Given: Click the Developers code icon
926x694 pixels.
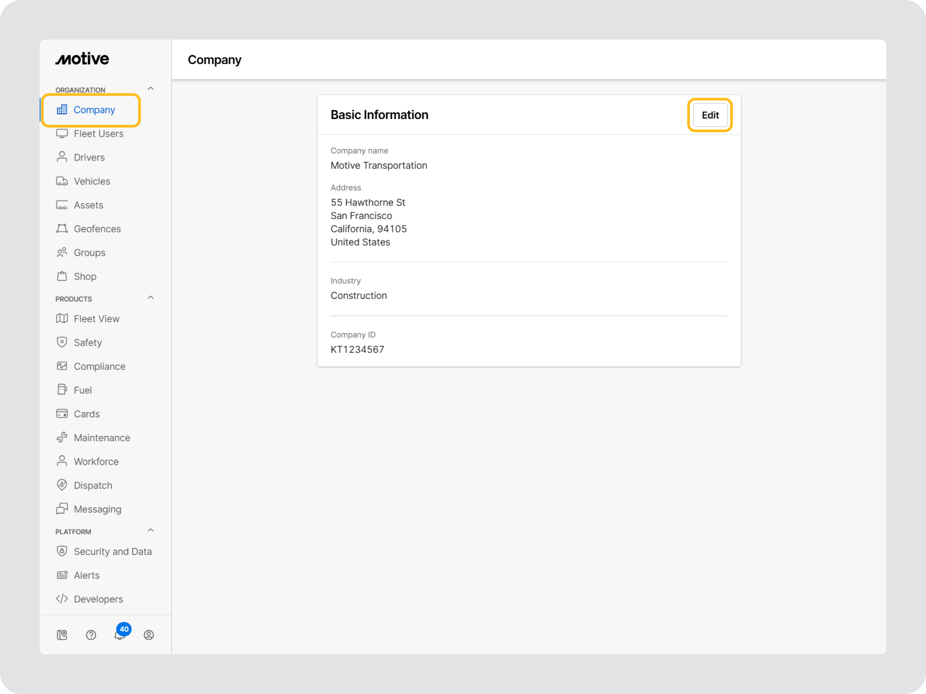Looking at the screenshot, I should point(62,598).
